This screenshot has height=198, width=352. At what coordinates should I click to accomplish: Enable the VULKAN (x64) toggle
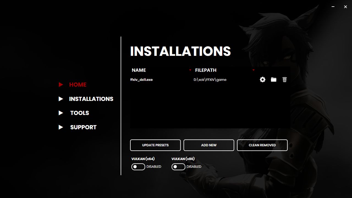click(x=138, y=167)
